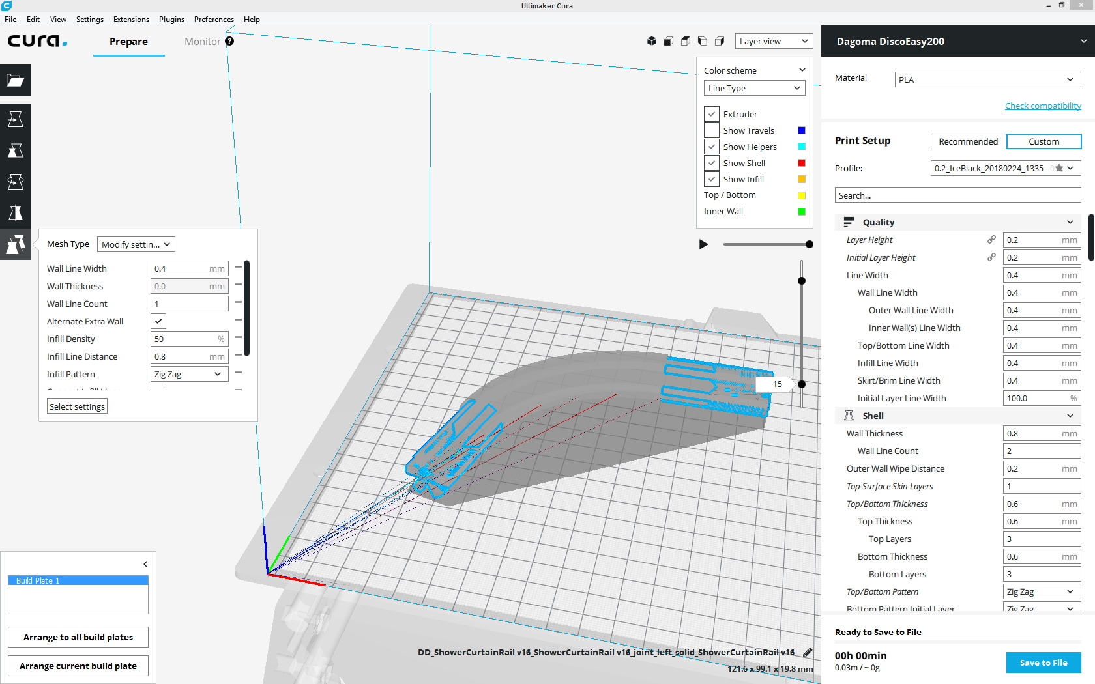Adjust the simulation path slider handle
Image resolution: width=1095 pixels, height=684 pixels.
tap(810, 244)
